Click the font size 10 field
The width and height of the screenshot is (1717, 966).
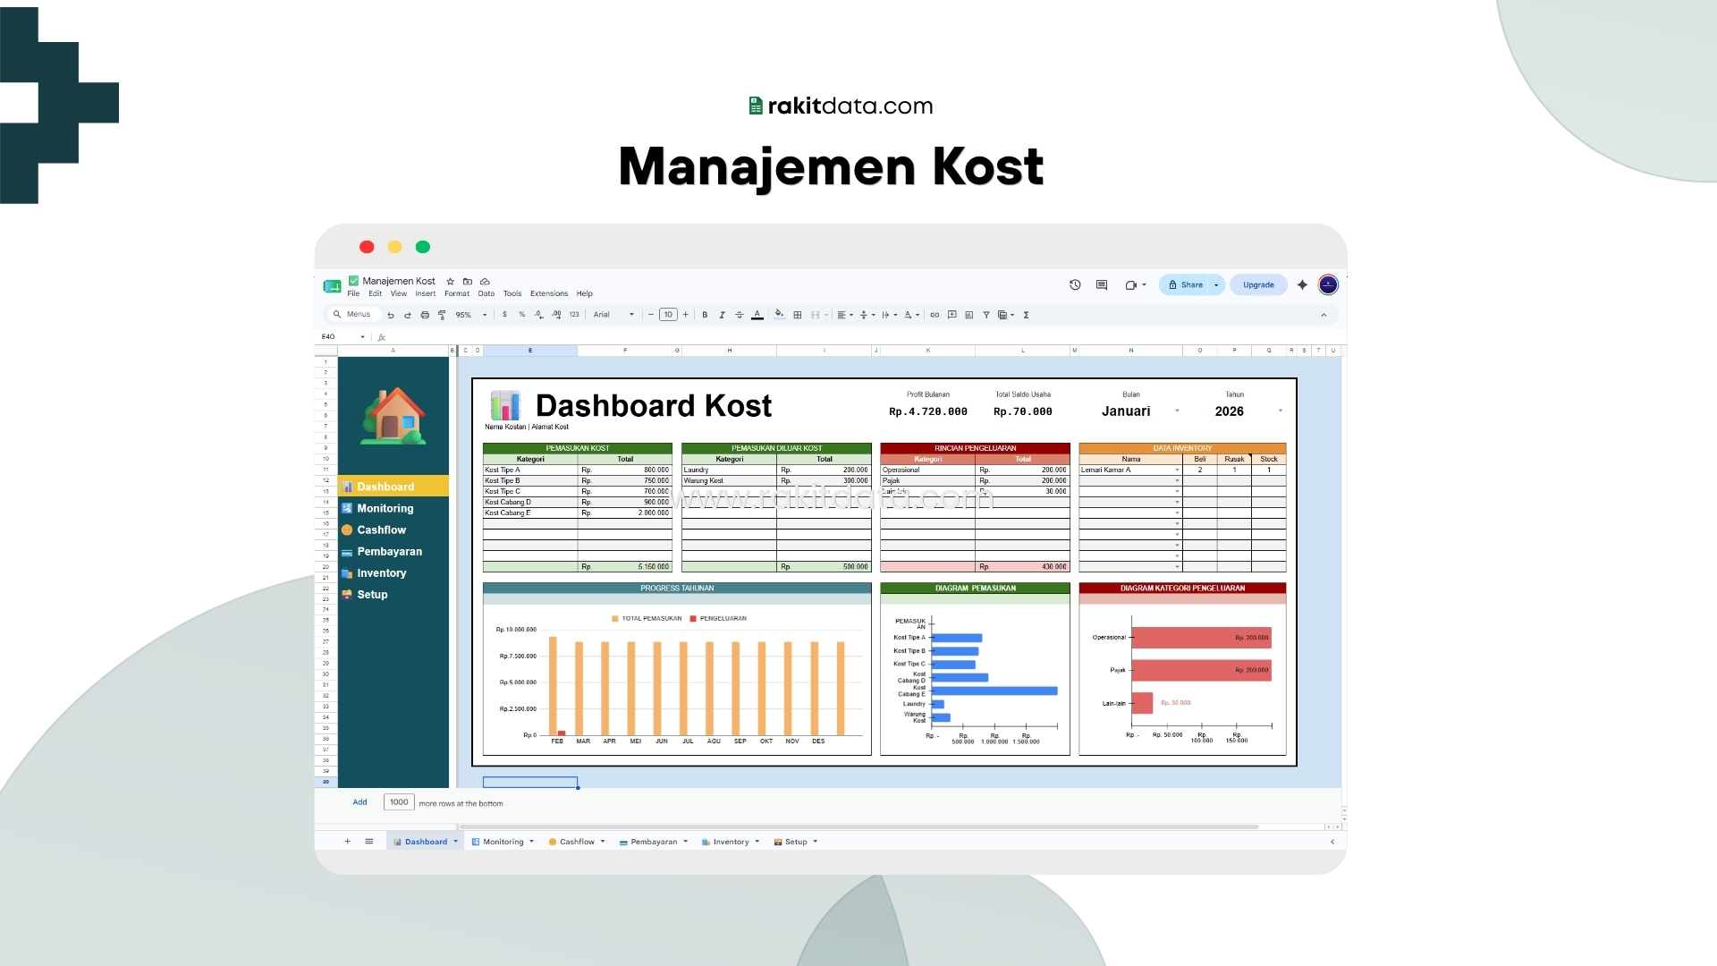[x=668, y=315]
